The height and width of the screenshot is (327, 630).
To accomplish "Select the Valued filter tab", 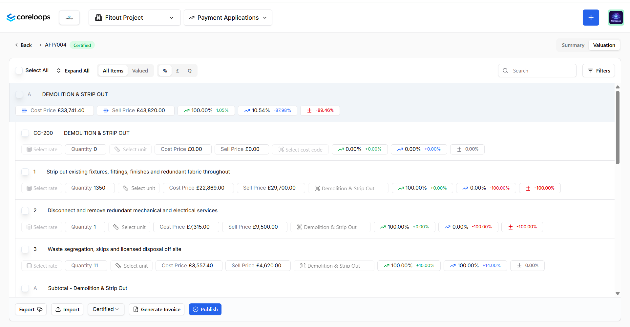I will (140, 71).
